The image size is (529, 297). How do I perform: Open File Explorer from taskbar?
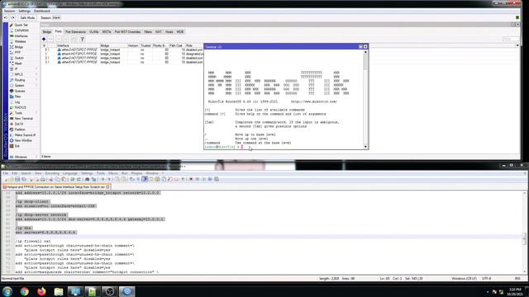59,291
